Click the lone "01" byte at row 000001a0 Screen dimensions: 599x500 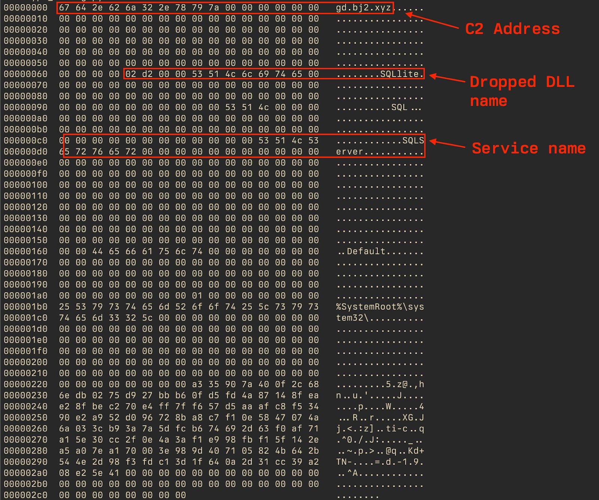[x=197, y=296]
